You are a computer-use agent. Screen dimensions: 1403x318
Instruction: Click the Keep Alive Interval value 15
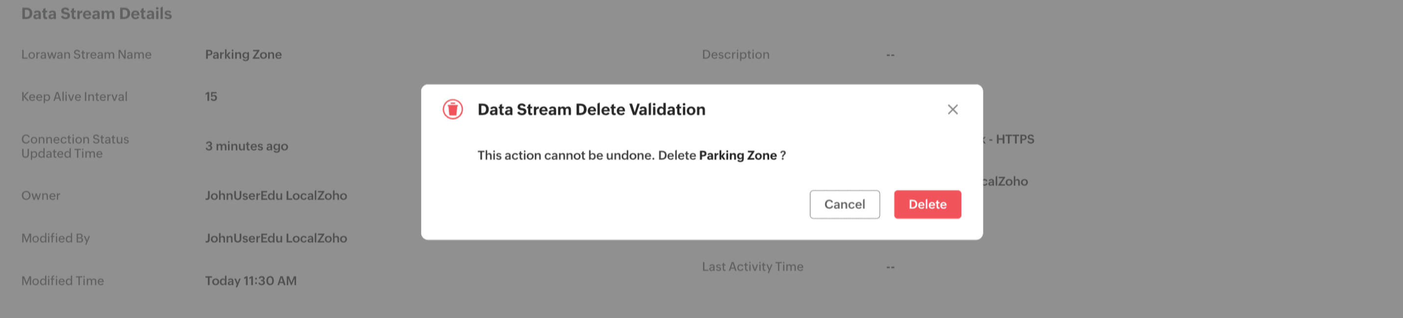coord(211,97)
